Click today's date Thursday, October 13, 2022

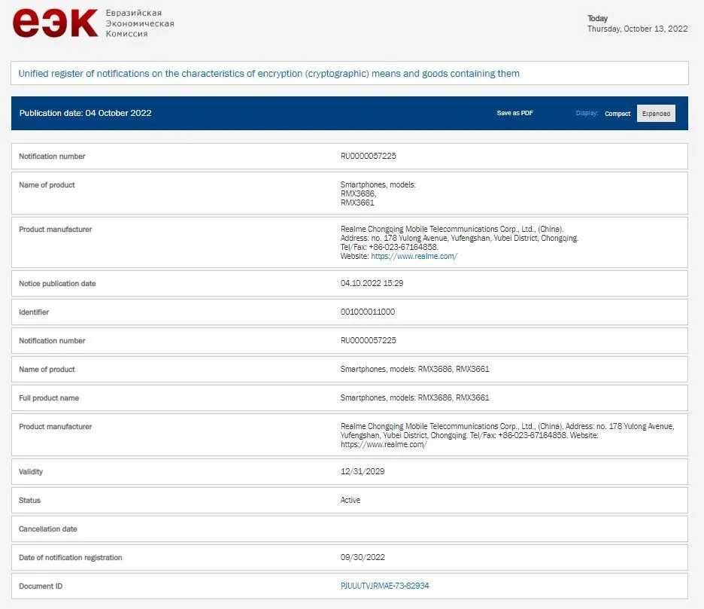(637, 29)
